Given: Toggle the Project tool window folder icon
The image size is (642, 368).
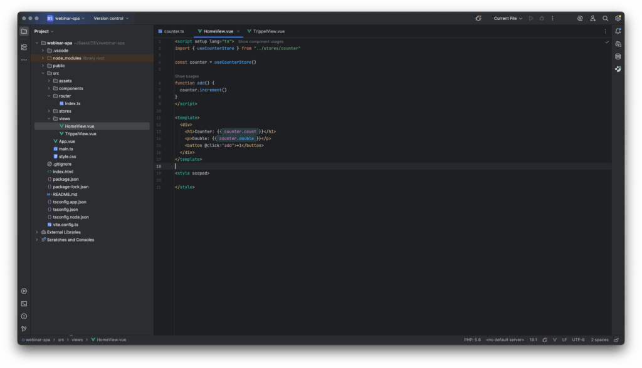Looking at the screenshot, I should coord(24,31).
